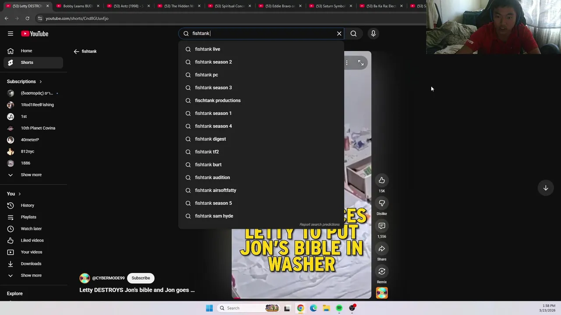Screen dimensions: 561x315
Task: Open the 1Rod1ReelFishing subscription
Action: pos(33,105)
